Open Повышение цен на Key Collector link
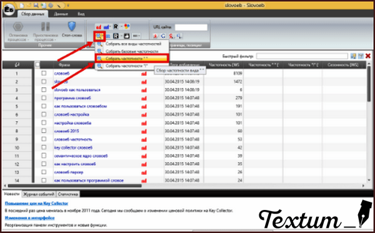 click(x=37, y=204)
